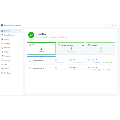Select the Overview menu entry

coord(11,31)
